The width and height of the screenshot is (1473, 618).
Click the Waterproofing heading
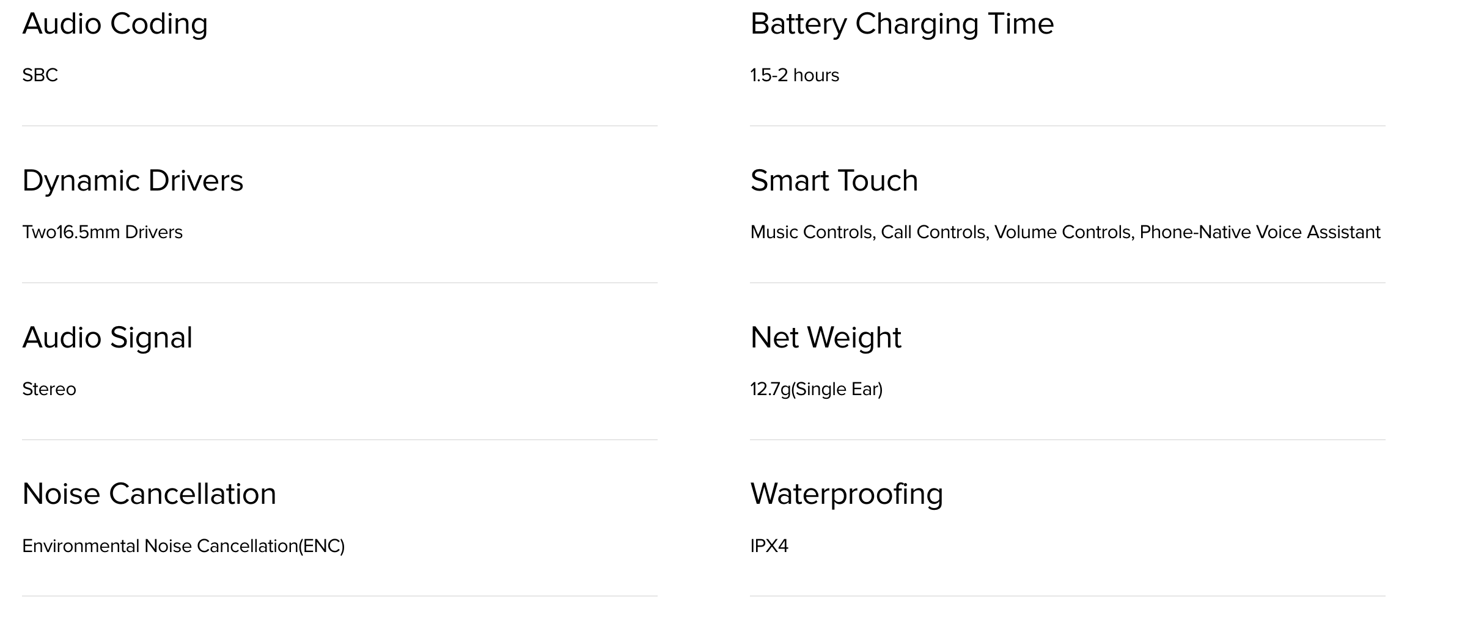847,494
